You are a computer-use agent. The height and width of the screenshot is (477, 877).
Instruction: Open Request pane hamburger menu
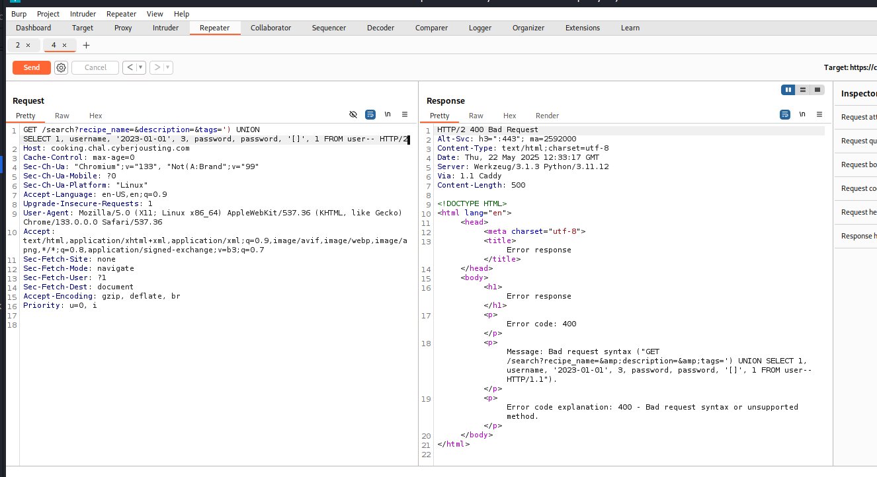[x=405, y=114]
